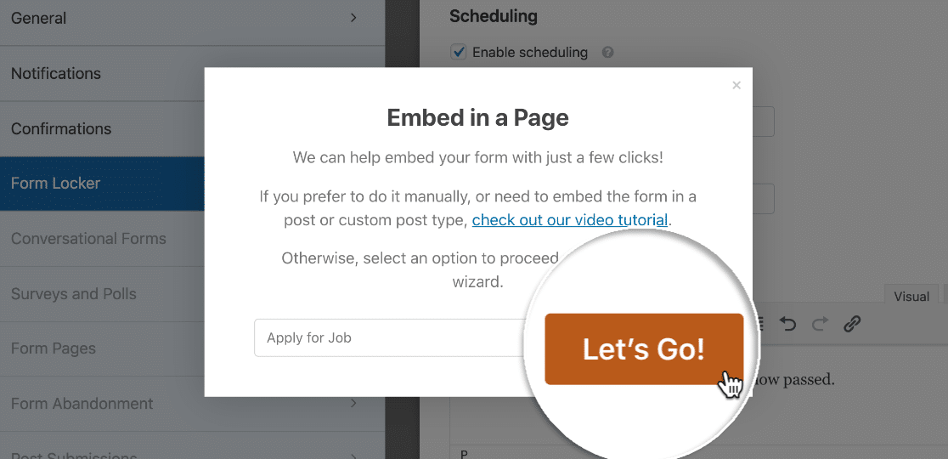Click the redo arrow icon in editor toolbar
The width and height of the screenshot is (948, 459).
tap(820, 324)
